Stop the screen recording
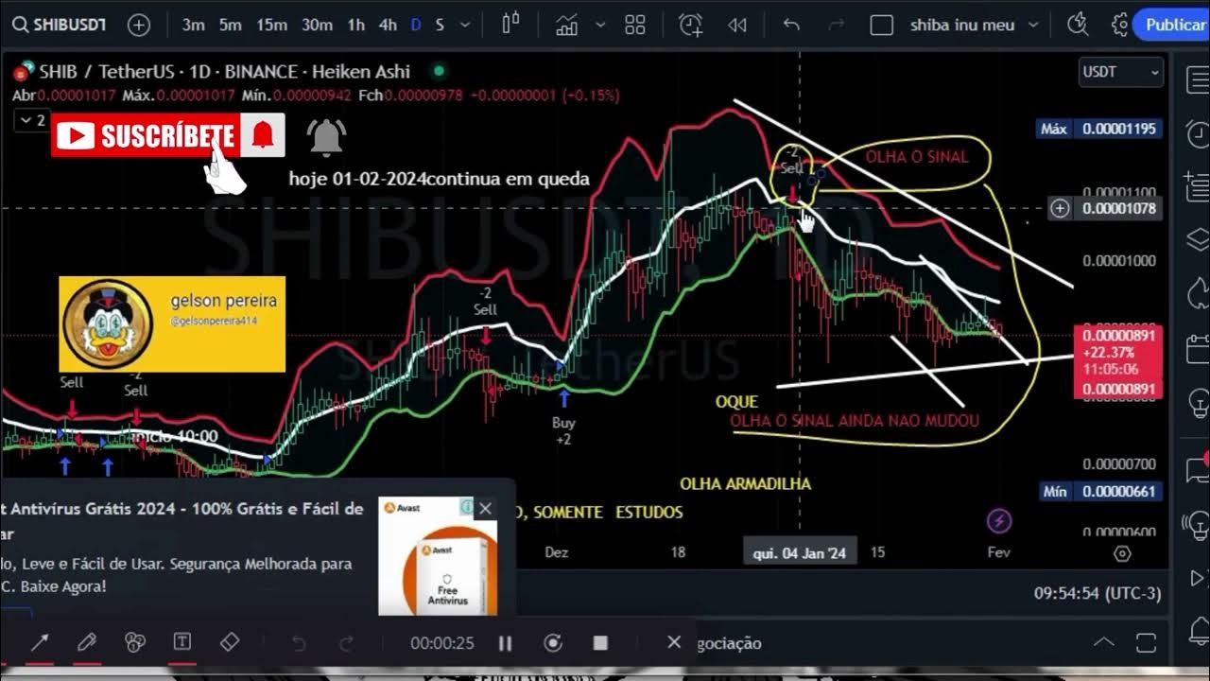Image resolution: width=1210 pixels, height=681 pixels. [x=600, y=643]
